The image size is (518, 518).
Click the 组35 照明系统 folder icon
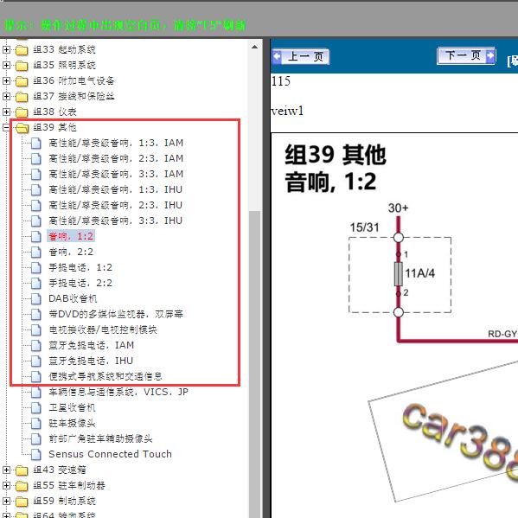pyautogui.click(x=22, y=66)
